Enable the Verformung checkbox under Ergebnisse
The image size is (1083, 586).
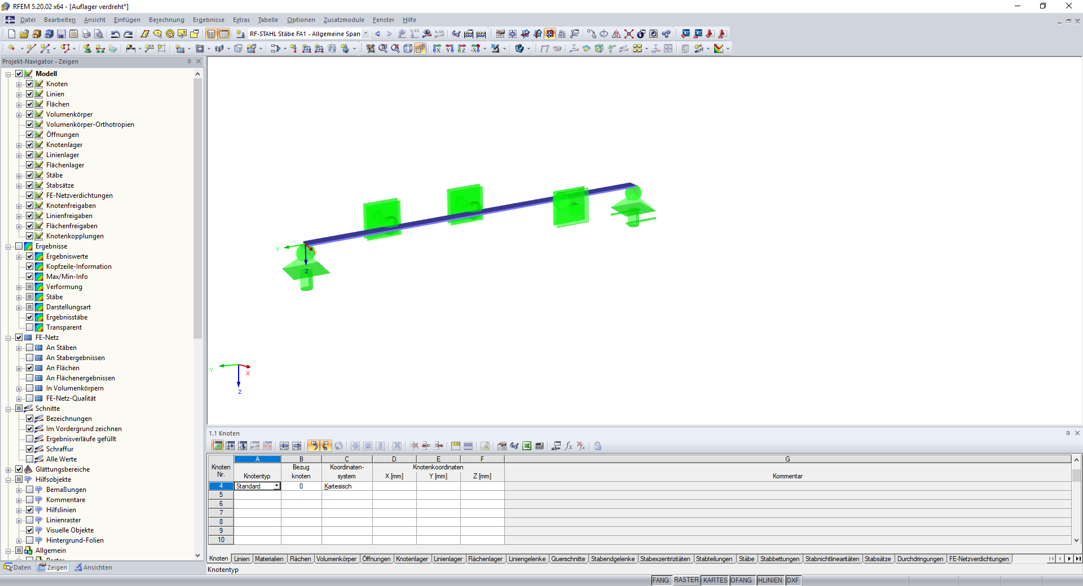tap(30, 287)
